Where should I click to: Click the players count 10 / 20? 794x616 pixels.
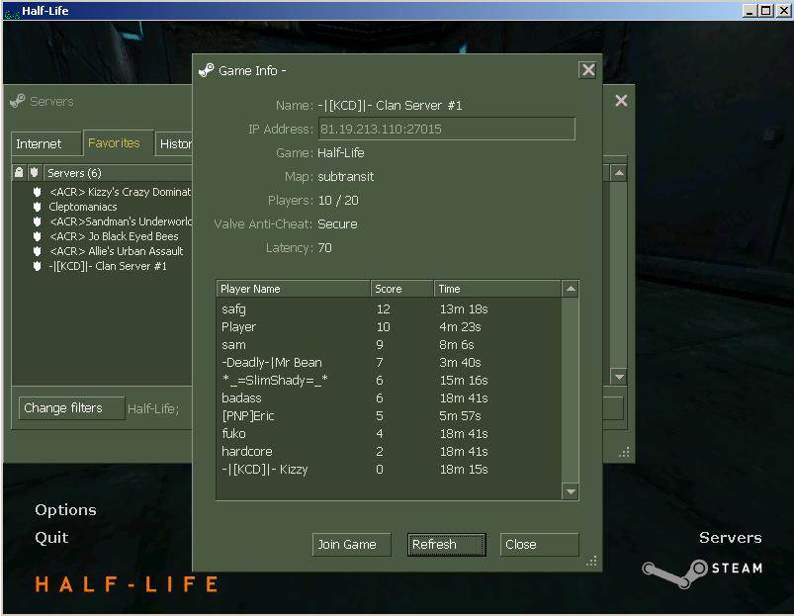(x=338, y=201)
